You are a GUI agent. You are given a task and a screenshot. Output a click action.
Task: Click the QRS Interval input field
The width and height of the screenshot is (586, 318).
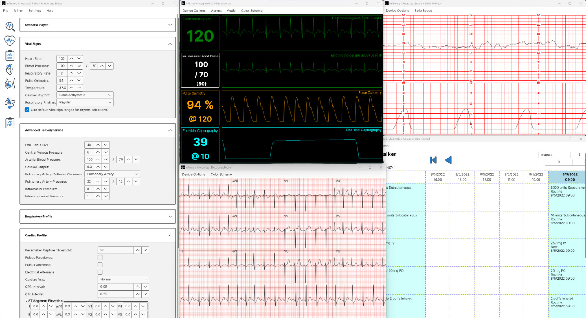click(116, 287)
